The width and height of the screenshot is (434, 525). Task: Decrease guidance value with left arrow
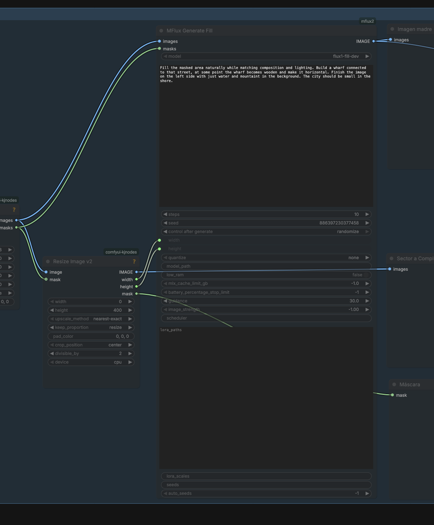(165, 301)
